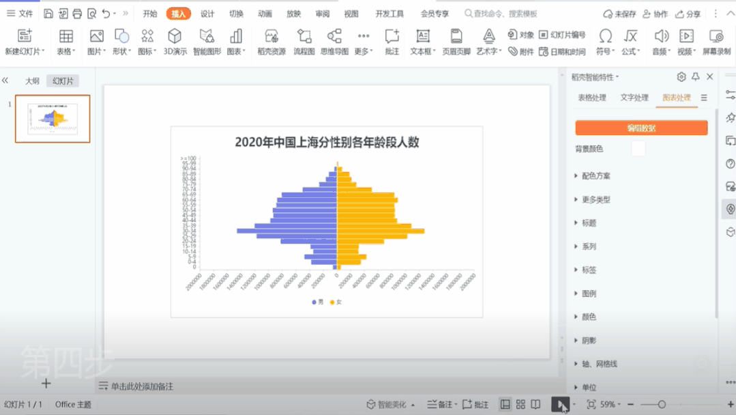Switch to 文字处理 panel tab
The height and width of the screenshot is (415, 736).
pos(634,98)
